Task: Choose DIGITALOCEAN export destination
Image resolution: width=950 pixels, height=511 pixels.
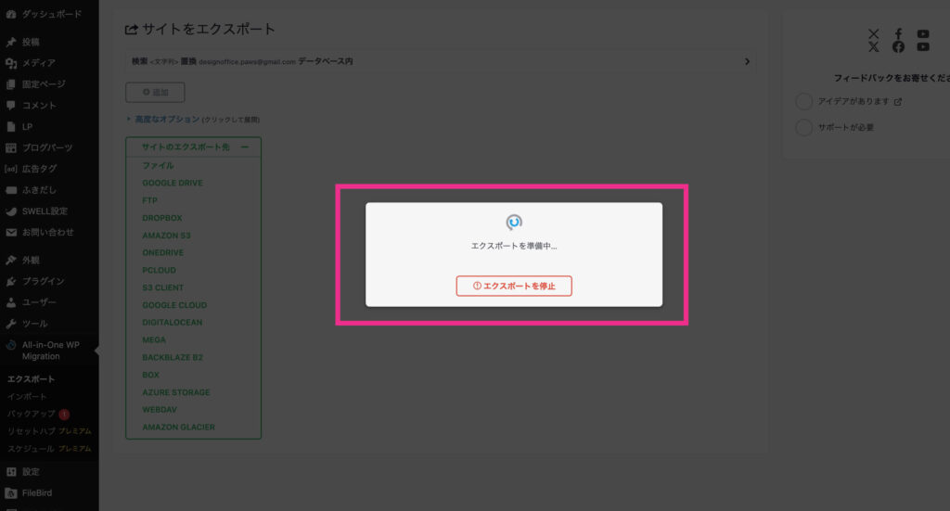Action: click(172, 323)
